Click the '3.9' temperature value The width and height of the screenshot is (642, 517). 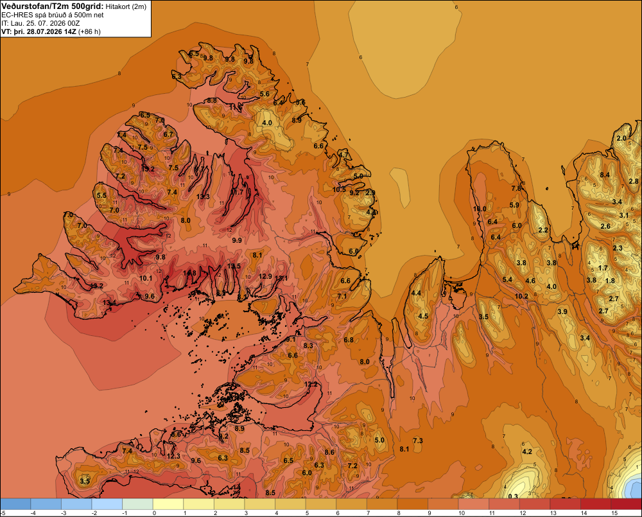(562, 311)
